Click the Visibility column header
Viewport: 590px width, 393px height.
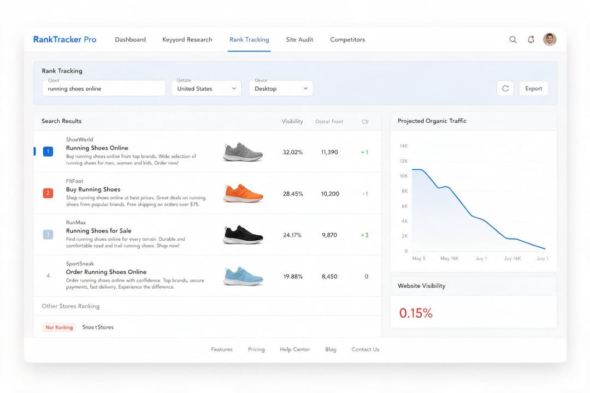click(x=292, y=121)
